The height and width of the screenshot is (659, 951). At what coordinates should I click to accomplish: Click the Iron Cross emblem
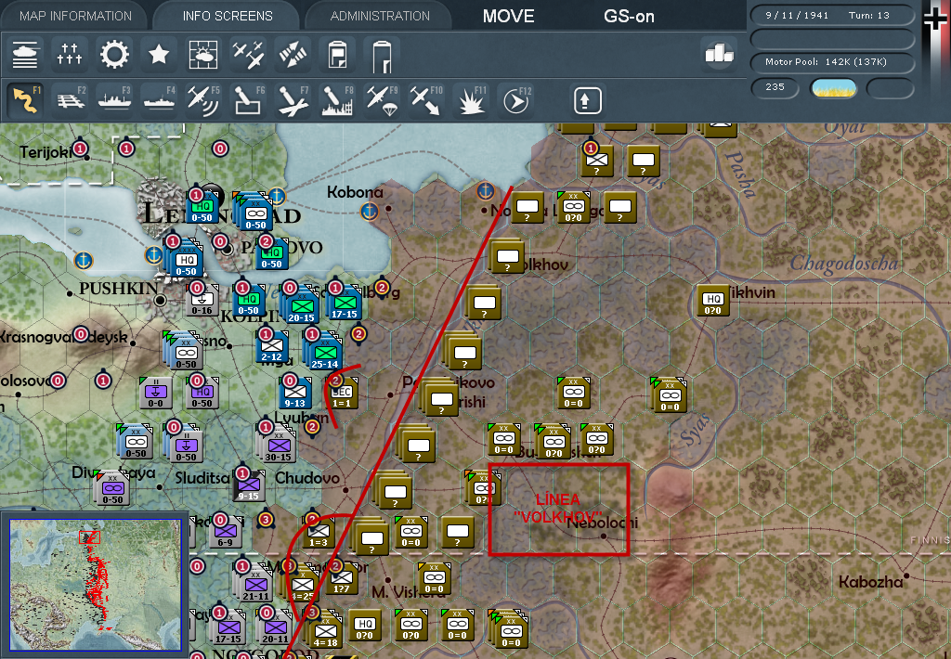[x=936, y=19]
